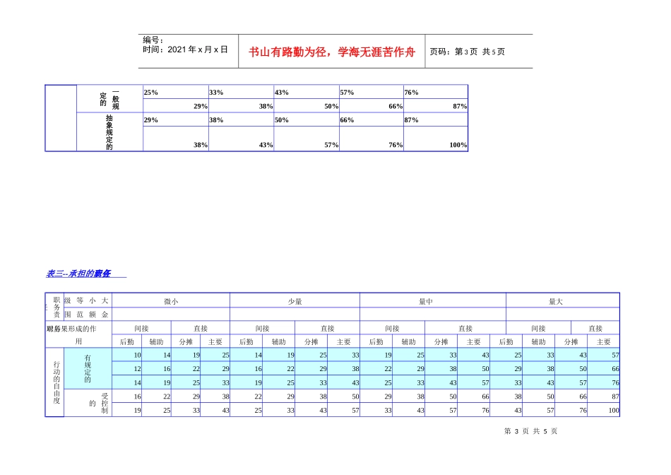Screen dimensions: 671x475
Task: Click the 少量 column header
Action: 295,302
